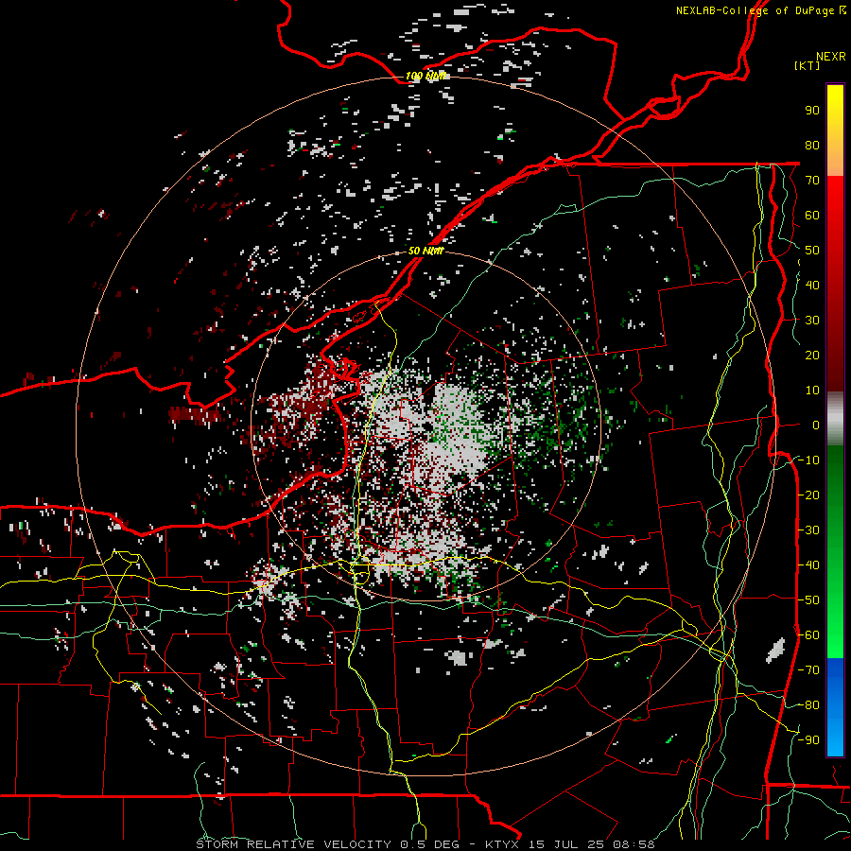Click the 0 scale label
Screen dimensions: 851x851
click(x=816, y=425)
